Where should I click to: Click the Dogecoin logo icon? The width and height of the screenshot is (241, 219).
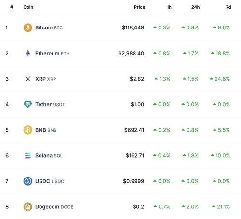(28, 207)
